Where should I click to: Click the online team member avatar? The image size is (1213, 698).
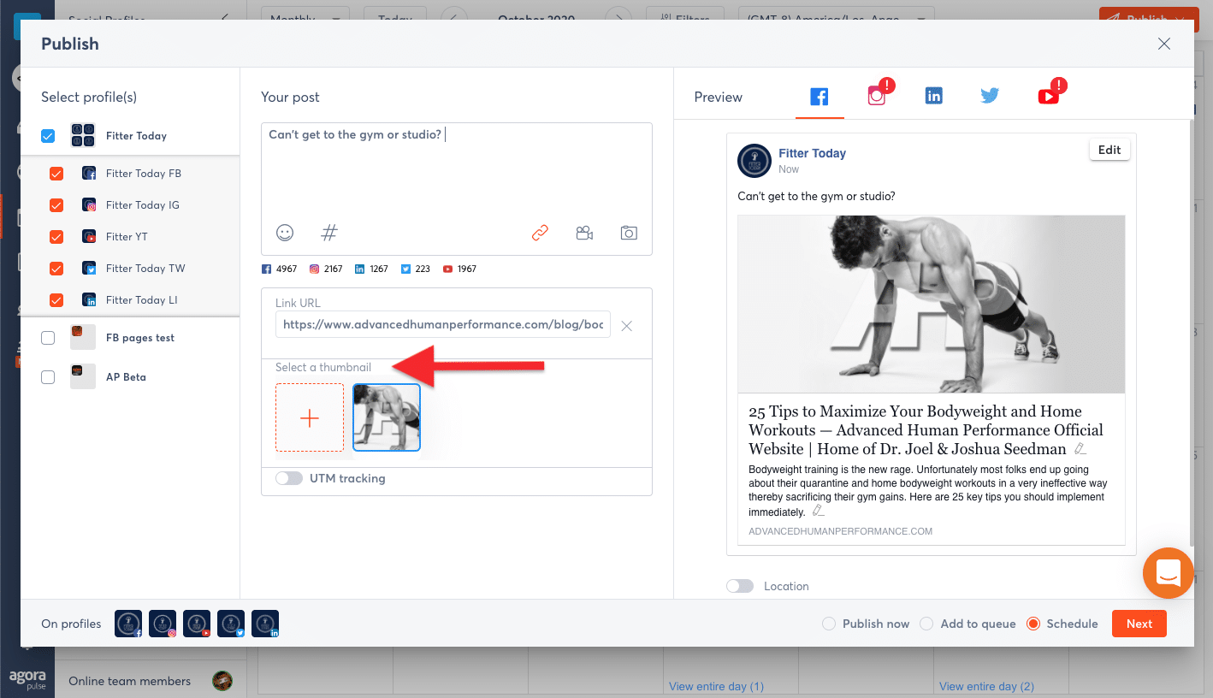(x=222, y=681)
